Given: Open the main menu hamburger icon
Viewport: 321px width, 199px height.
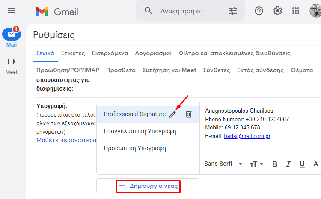Looking at the screenshot, I should [12, 11].
